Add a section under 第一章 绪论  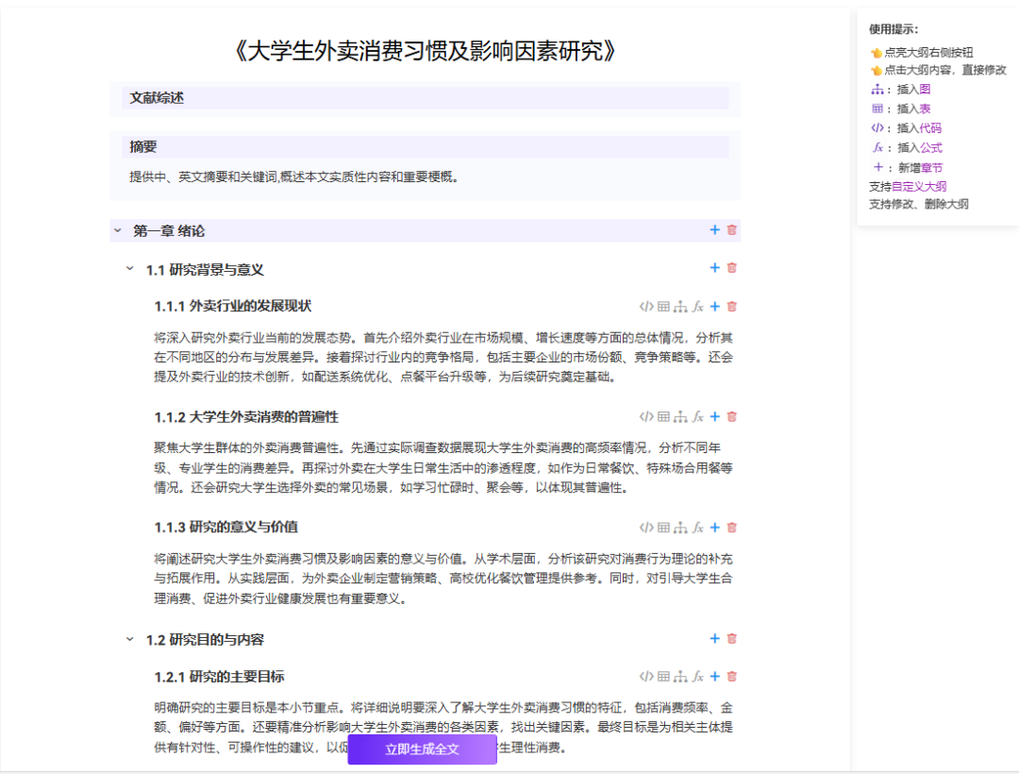[714, 230]
